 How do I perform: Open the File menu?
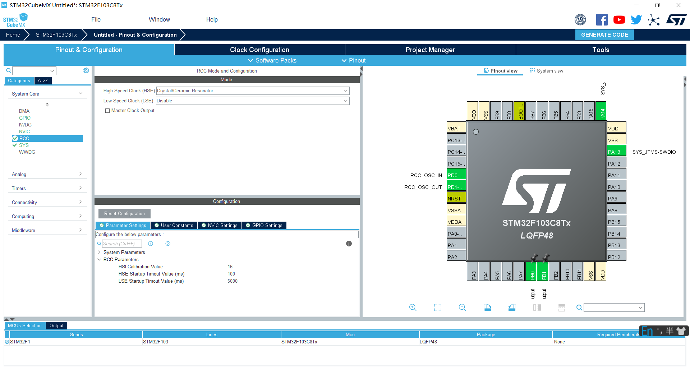[96, 19]
